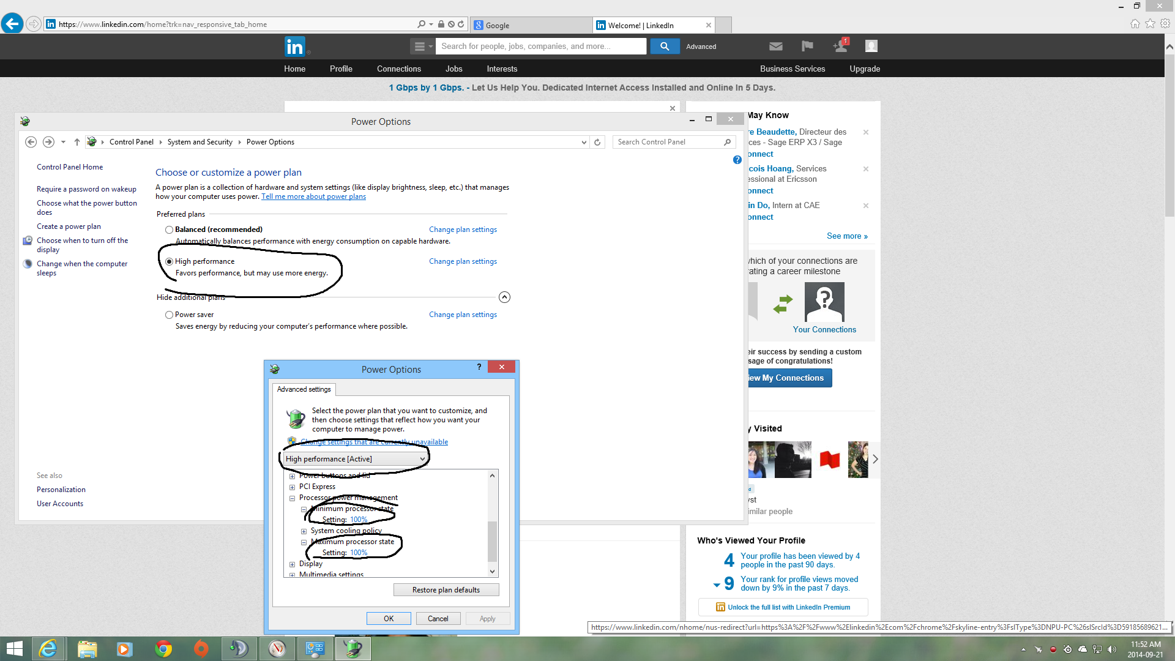
Task: Select the Balanced (recommended) power plan
Action: click(169, 230)
